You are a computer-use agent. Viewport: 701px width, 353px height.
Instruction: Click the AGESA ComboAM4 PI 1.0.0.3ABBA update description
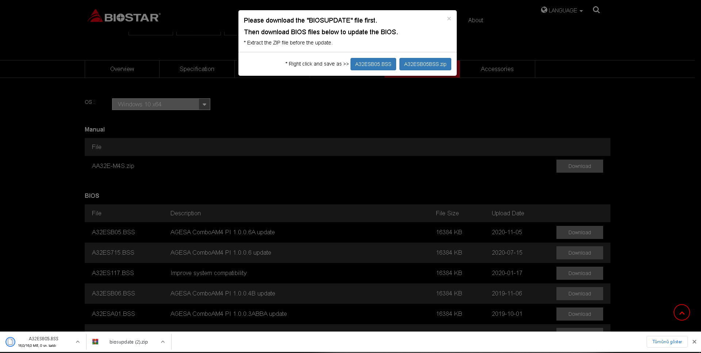(x=229, y=314)
